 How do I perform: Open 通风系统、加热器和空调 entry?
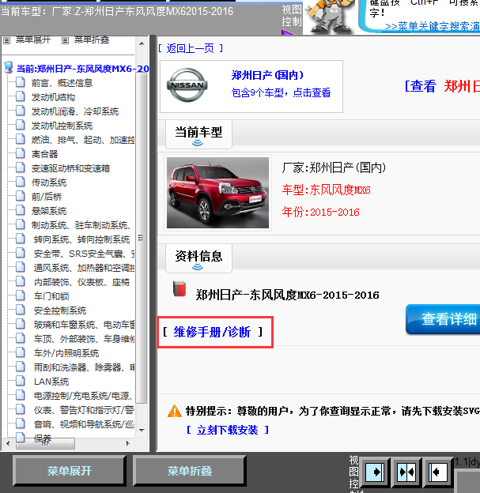(85, 268)
